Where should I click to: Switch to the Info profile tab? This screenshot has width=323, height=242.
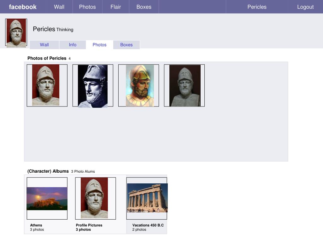[73, 45]
